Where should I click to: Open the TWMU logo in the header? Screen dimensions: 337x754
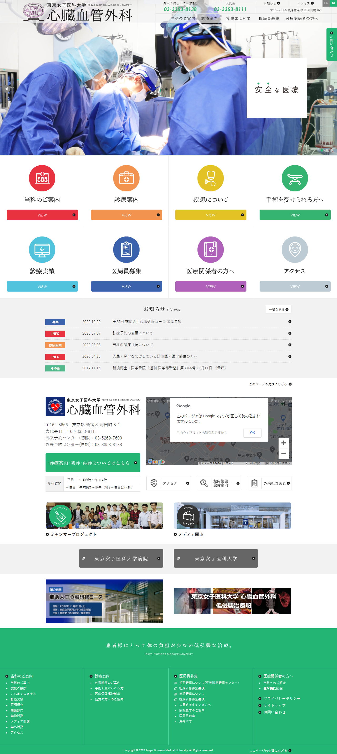pos(34,12)
